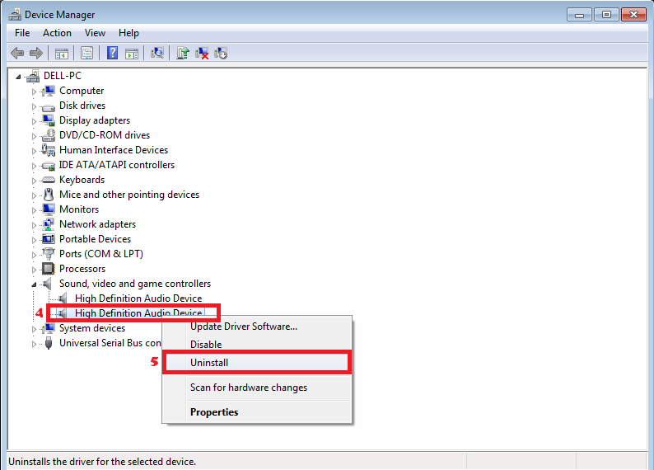Open the Action menu

[57, 33]
